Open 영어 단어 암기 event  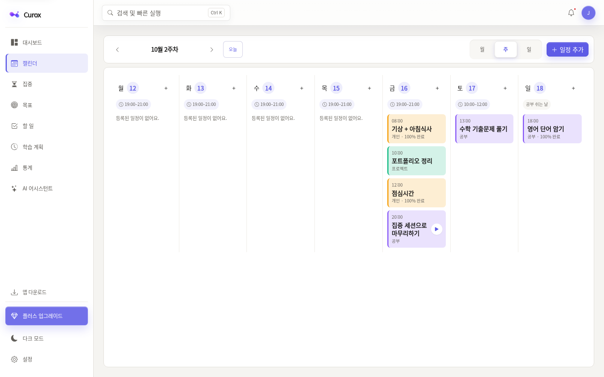click(x=552, y=129)
